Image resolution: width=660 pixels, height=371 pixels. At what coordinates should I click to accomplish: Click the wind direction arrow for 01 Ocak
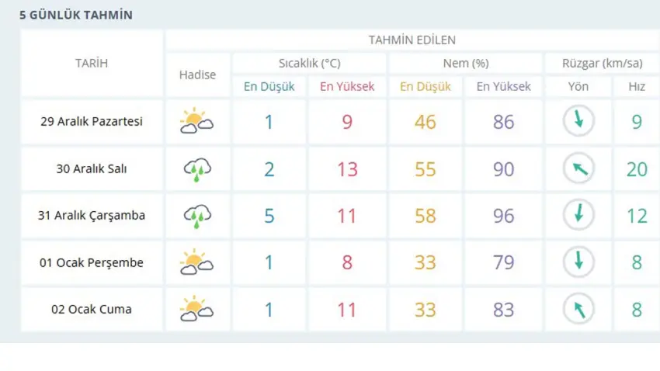pos(578,262)
